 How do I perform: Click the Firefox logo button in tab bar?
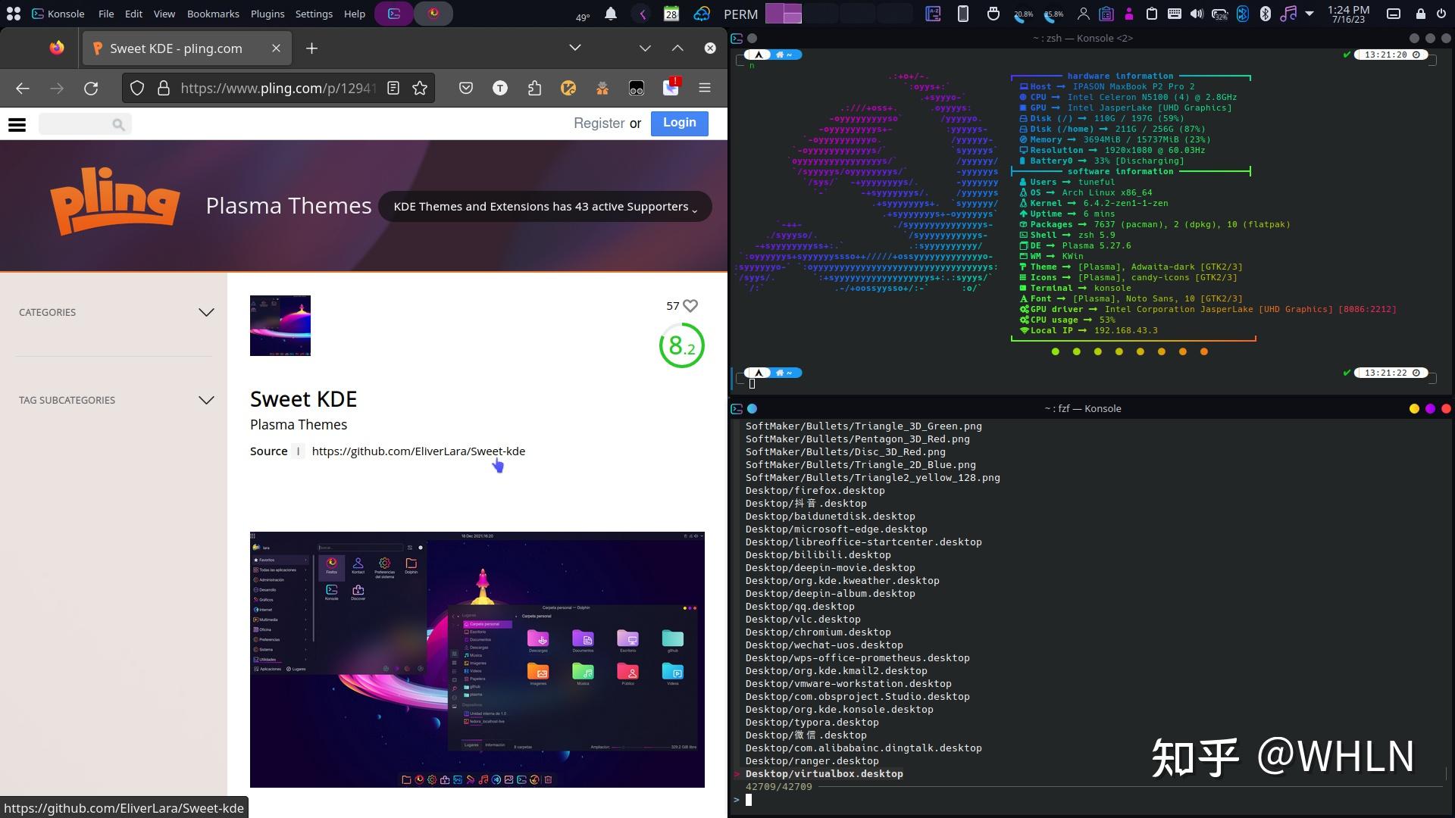click(57, 48)
